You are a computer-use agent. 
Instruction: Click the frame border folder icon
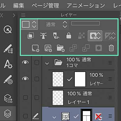click(65, 116)
